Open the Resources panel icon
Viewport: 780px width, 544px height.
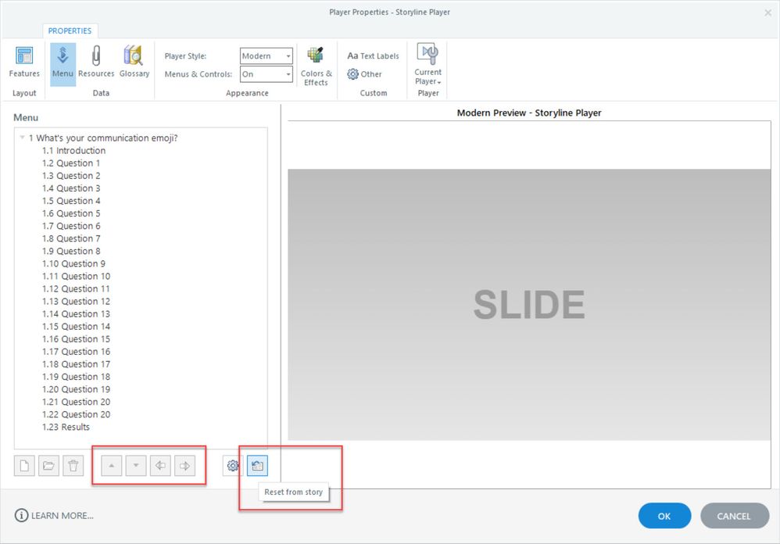point(96,63)
